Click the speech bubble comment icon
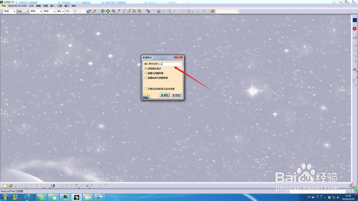 (67, 186)
